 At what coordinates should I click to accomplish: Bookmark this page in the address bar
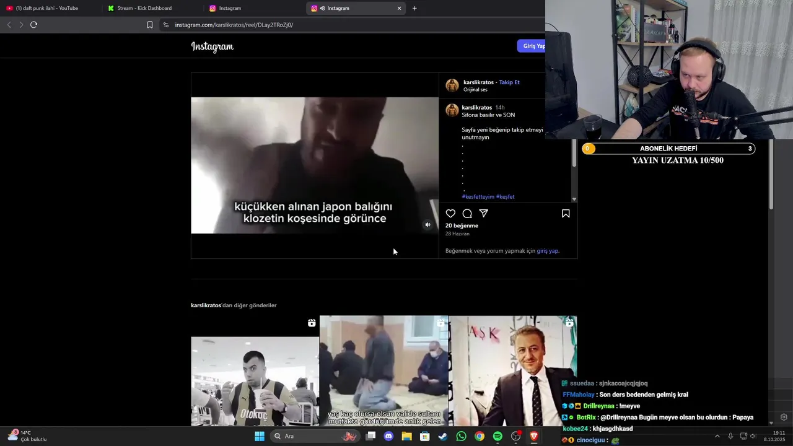150,25
